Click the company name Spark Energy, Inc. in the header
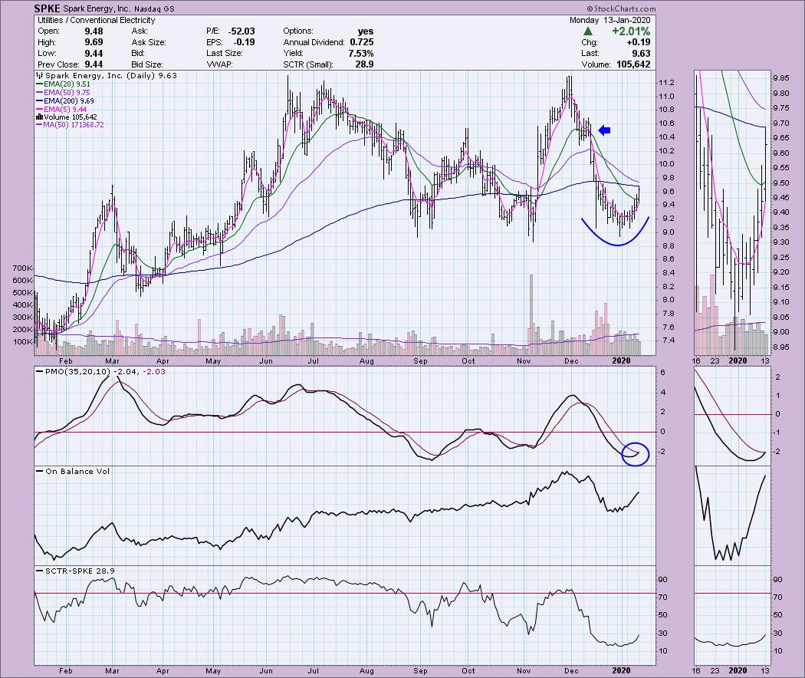Image resolution: width=805 pixels, height=678 pixels. coord(97,8)
